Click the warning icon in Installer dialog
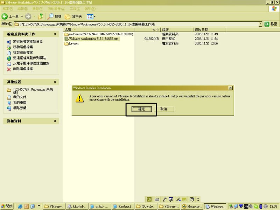 coord(80,98)
